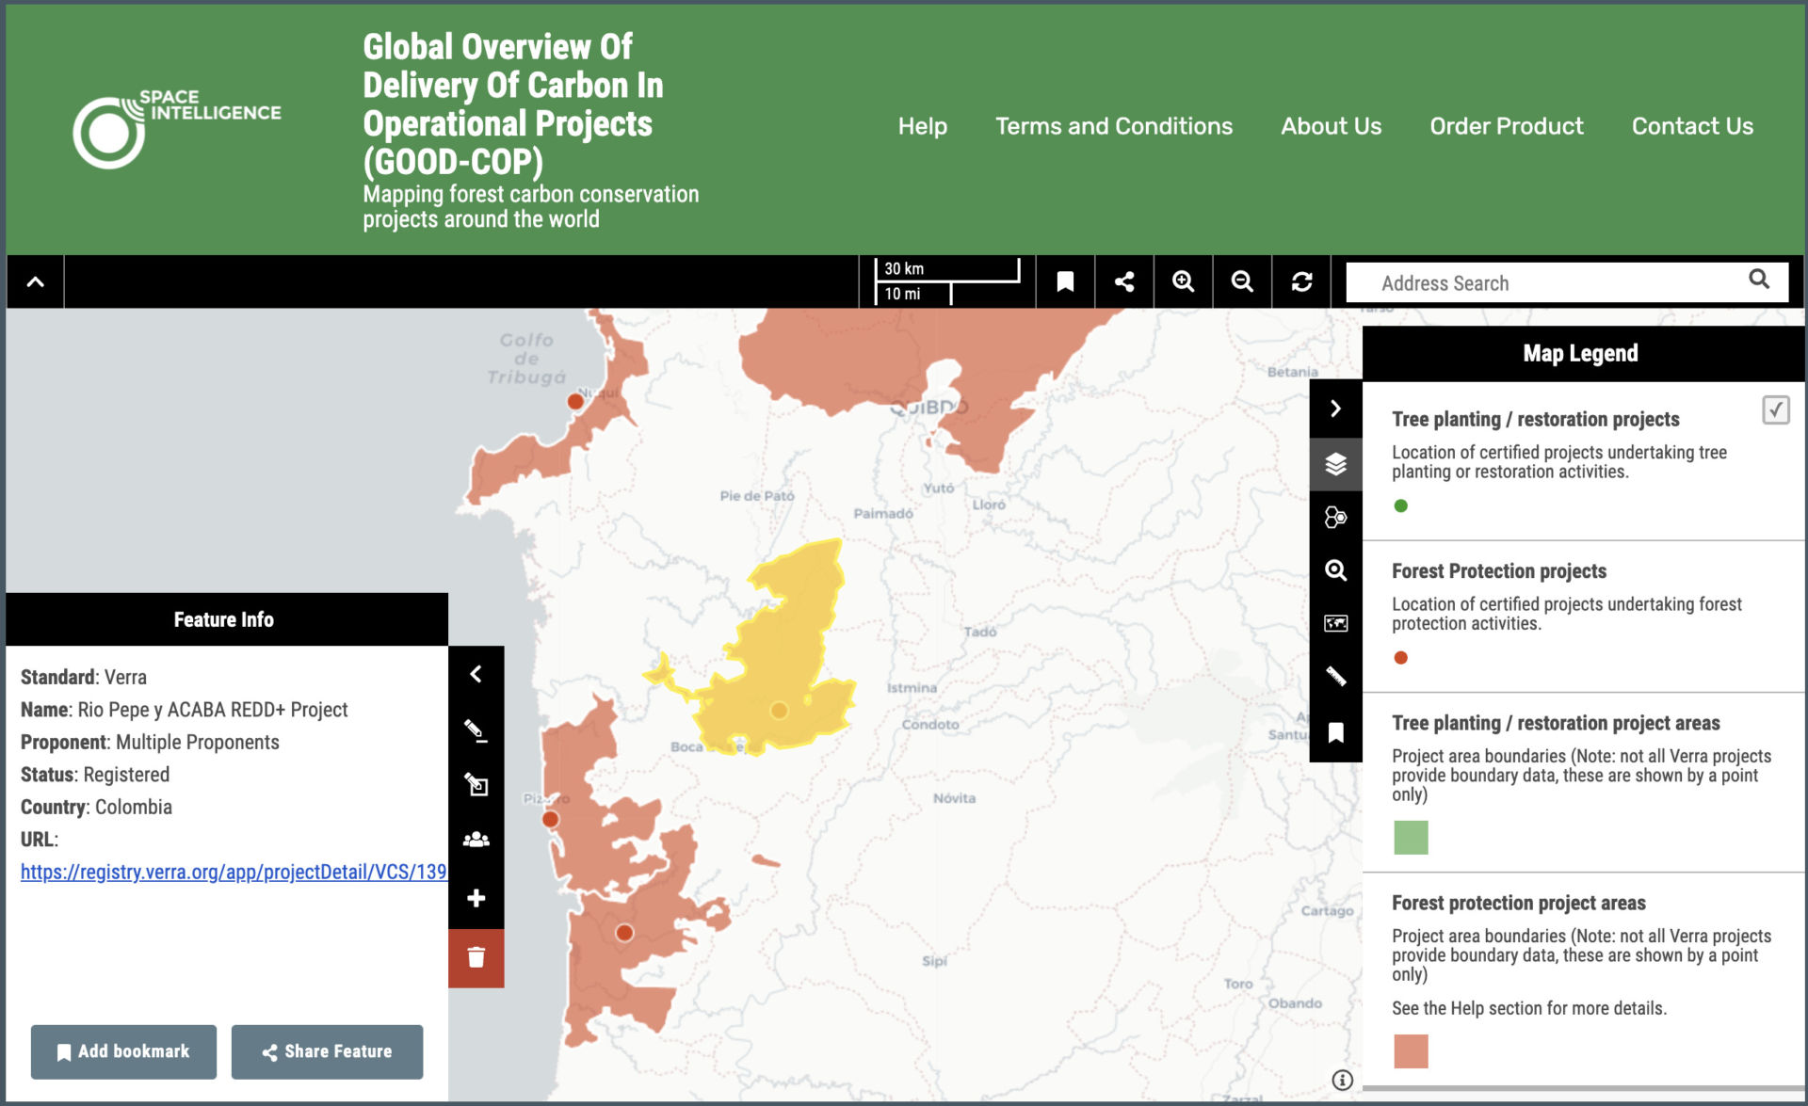Click the search magnifier in address box
1808x1106 pixels.
[1759, 280]
